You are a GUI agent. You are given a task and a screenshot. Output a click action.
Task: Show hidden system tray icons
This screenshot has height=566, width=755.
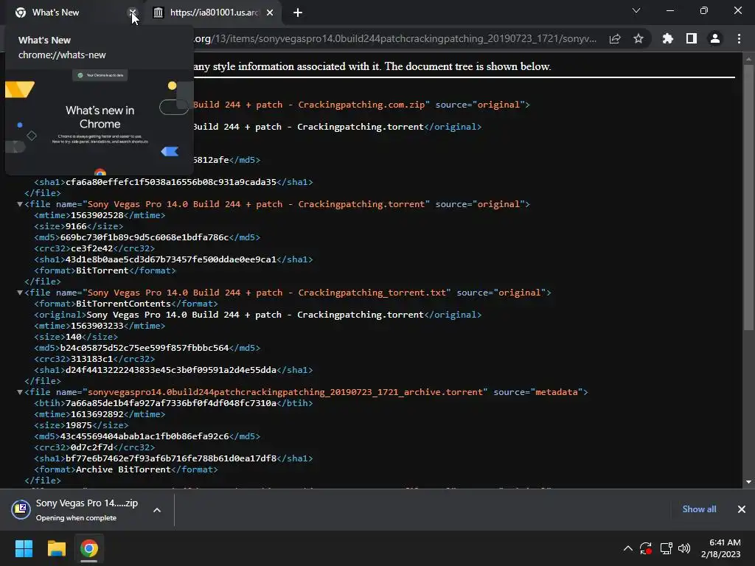(628, 548)
